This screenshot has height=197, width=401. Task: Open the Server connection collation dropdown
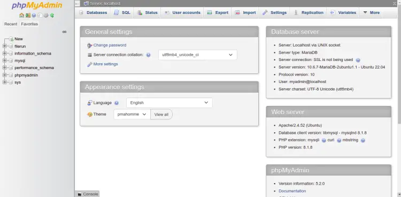198,55
